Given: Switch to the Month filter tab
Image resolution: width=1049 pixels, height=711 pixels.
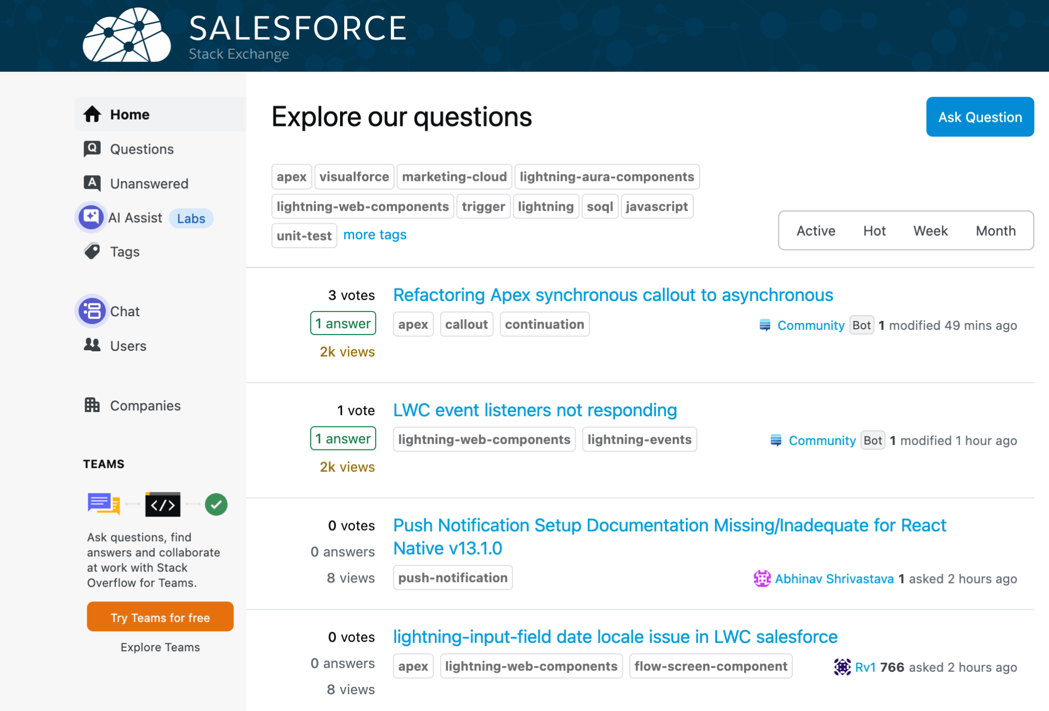Looking at the screenshot, I should pos(995,231).
